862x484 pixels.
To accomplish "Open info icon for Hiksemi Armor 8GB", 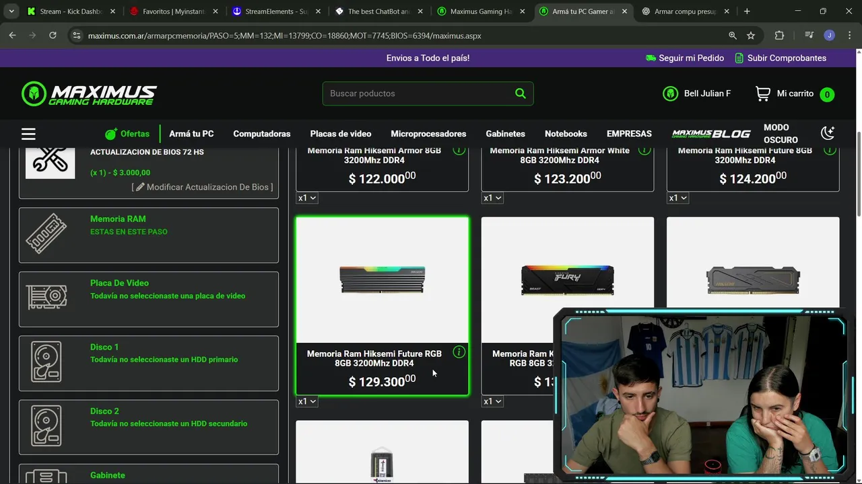I will pyautogui.click(x=459, y=150).
